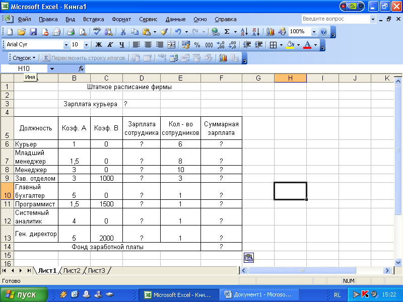Screen dimensions: 403x302
Task: Open the Name Box dropdown arrow
Action: coord(52,68)
